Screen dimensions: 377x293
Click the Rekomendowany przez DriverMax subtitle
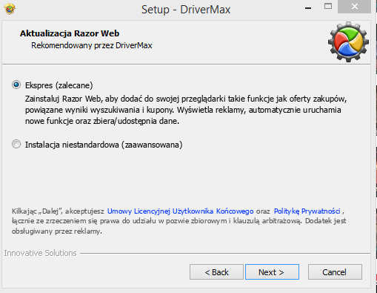92,45
